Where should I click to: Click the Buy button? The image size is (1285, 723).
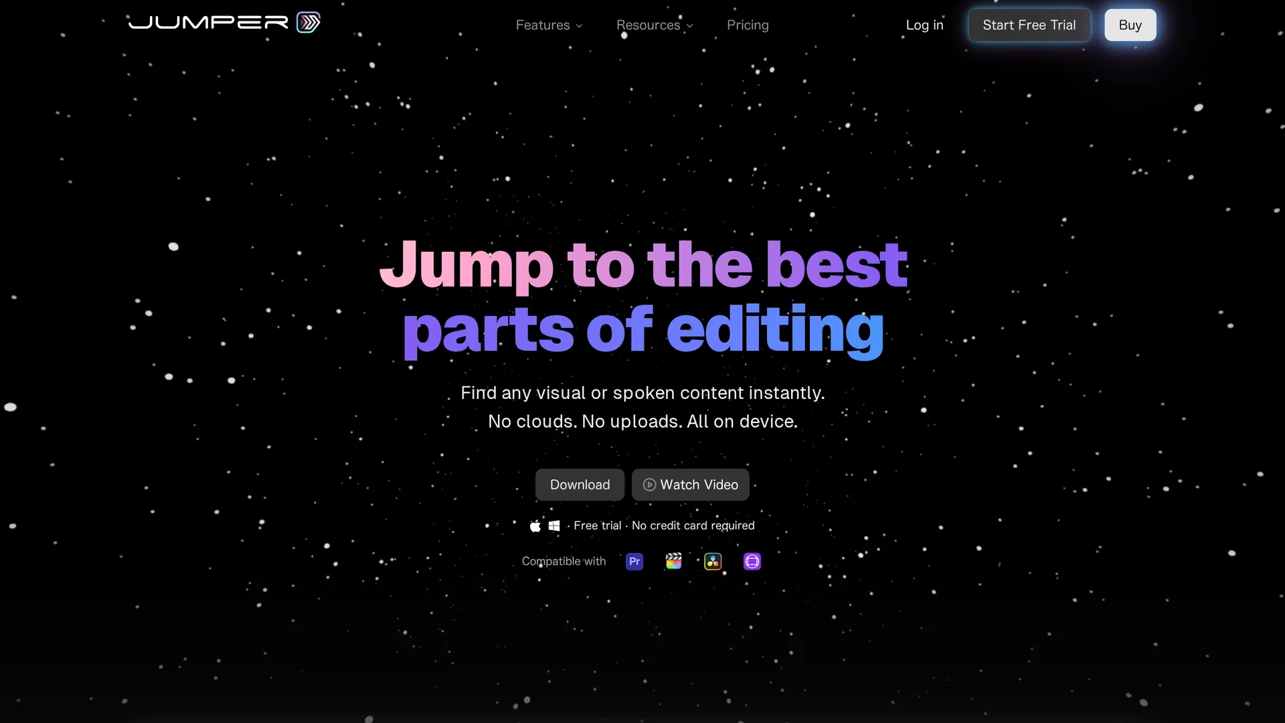(1130, 25)
